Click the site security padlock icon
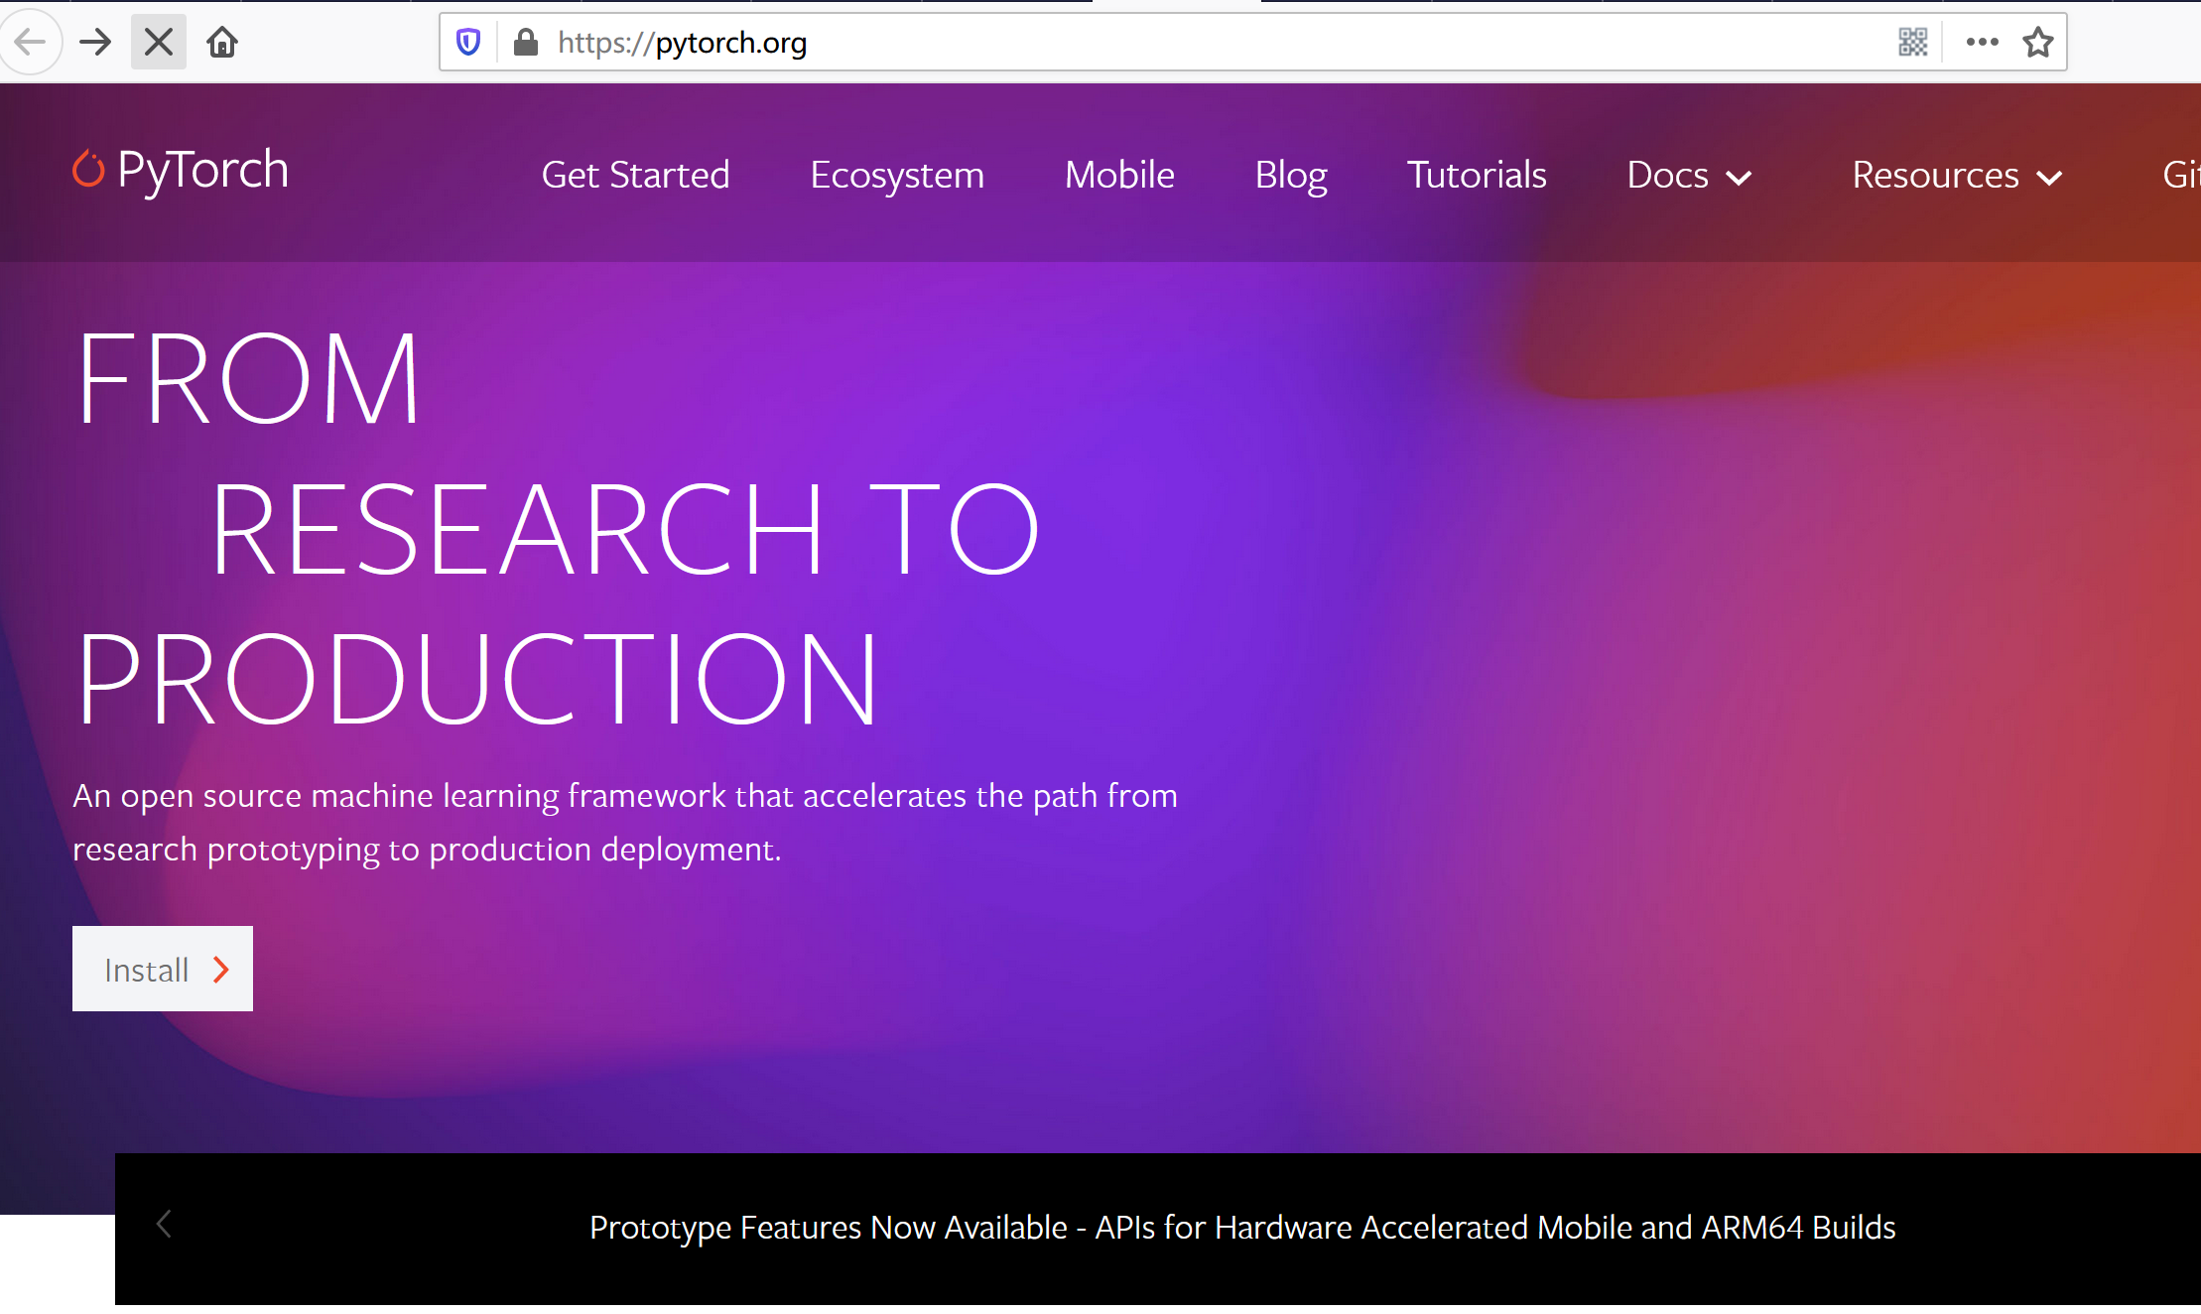This screenshot has height=1314, width=2201. point(526,42)
